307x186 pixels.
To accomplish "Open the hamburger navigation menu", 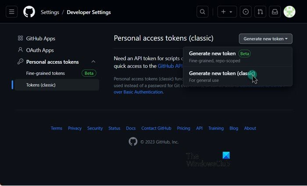I will tap(11, 12).
